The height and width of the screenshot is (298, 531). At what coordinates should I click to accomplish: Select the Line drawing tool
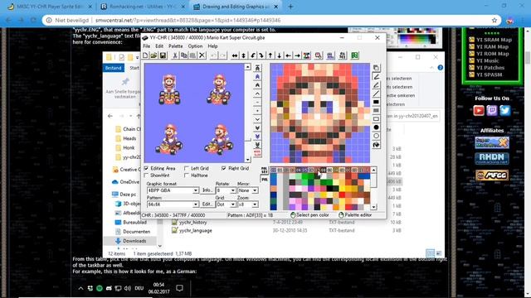(x=376, y=94)
